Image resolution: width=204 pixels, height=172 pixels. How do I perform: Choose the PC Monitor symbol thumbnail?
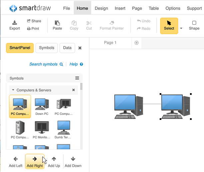(42, 128)
